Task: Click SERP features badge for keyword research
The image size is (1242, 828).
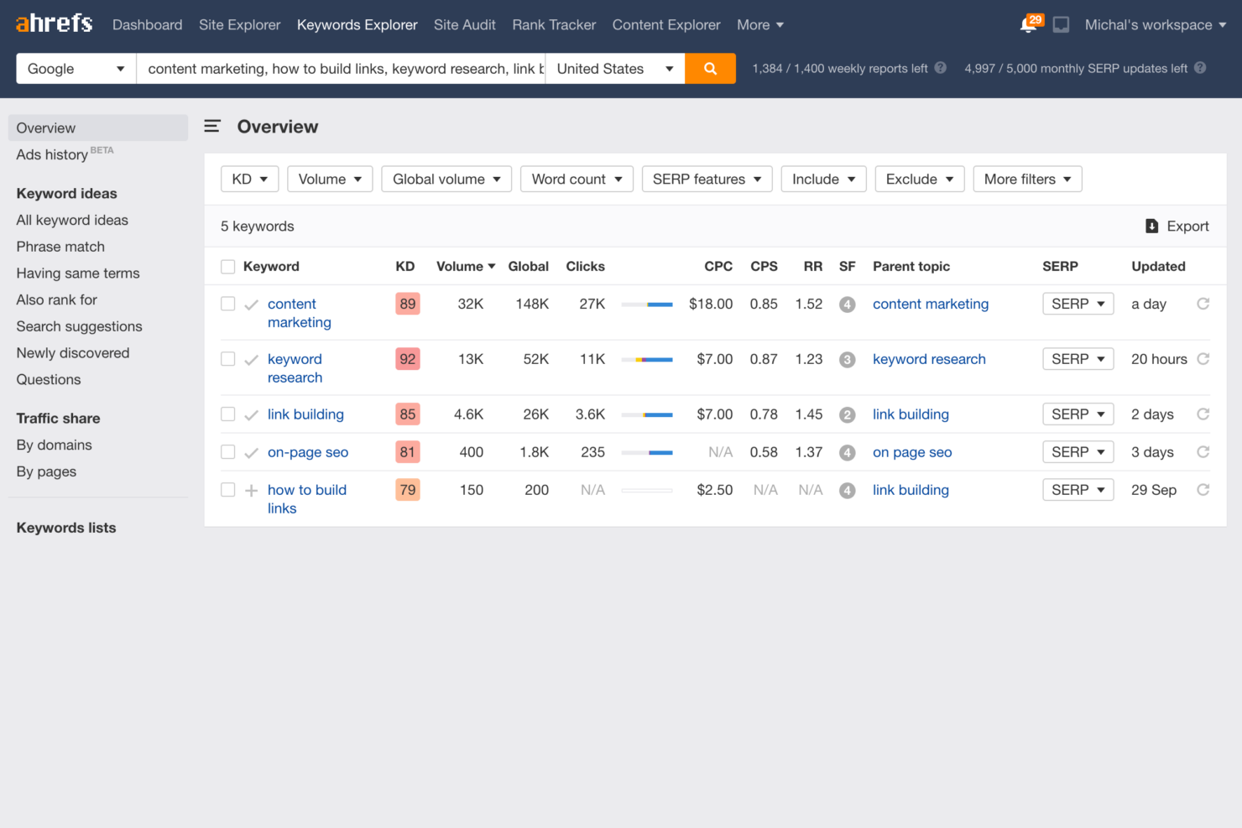Action: 847,360
